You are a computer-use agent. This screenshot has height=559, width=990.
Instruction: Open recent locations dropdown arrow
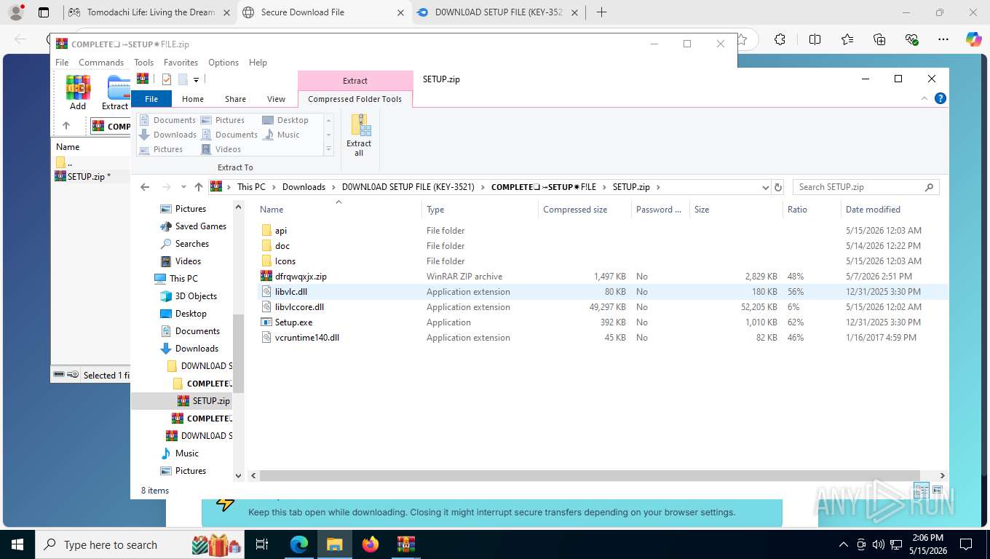tap(183, 187)
